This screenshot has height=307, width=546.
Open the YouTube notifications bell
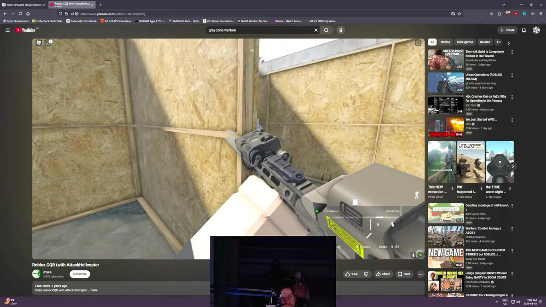[524, 30]
